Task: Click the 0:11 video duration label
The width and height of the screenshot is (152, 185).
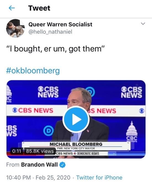Action: pos(17,151)
